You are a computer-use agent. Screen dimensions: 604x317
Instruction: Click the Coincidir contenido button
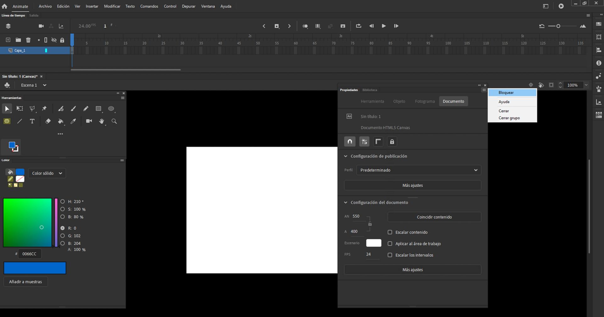[x=434, y=217]
